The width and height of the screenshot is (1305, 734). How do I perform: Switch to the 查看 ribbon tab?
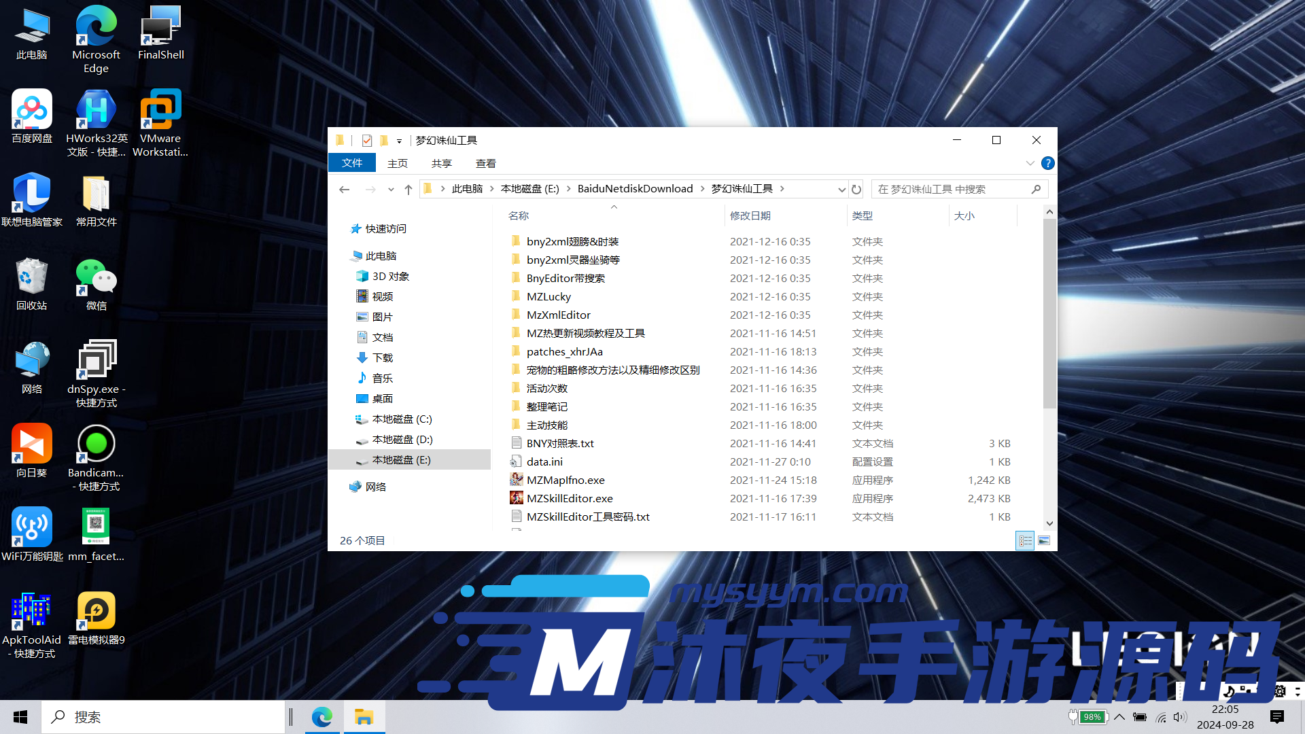point(485,163)
